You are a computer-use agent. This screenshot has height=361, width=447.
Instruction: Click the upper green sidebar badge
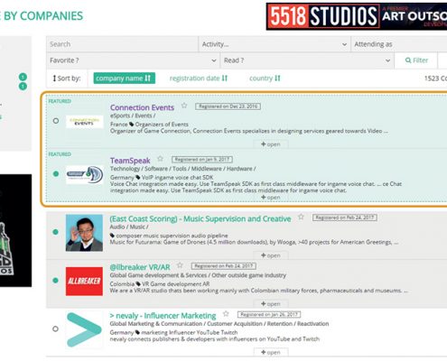click(x=23, y=77)
